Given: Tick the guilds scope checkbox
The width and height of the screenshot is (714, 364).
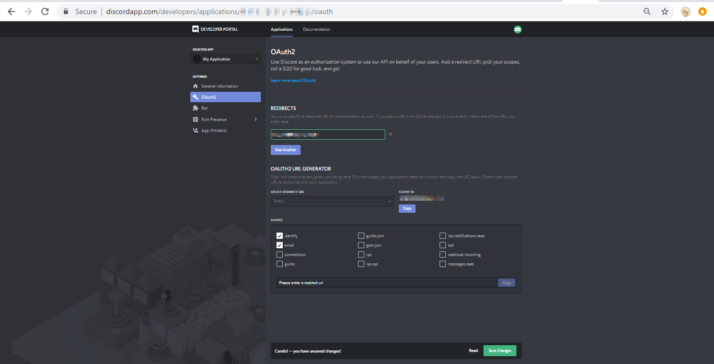Looking at the screenshot, I should click(x=280, y=264).
